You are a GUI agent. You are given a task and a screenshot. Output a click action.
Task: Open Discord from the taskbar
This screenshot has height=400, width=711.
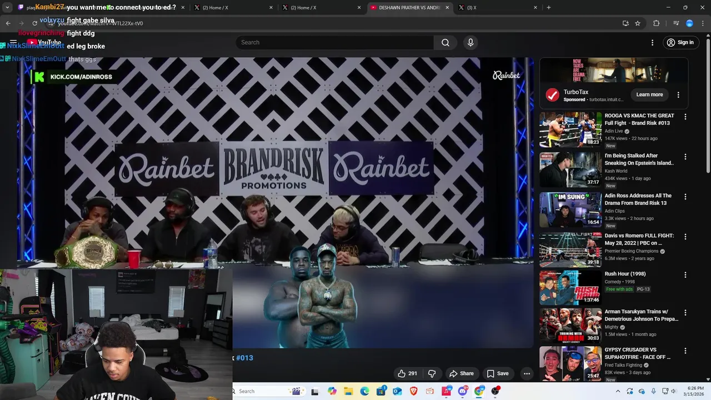463,391
